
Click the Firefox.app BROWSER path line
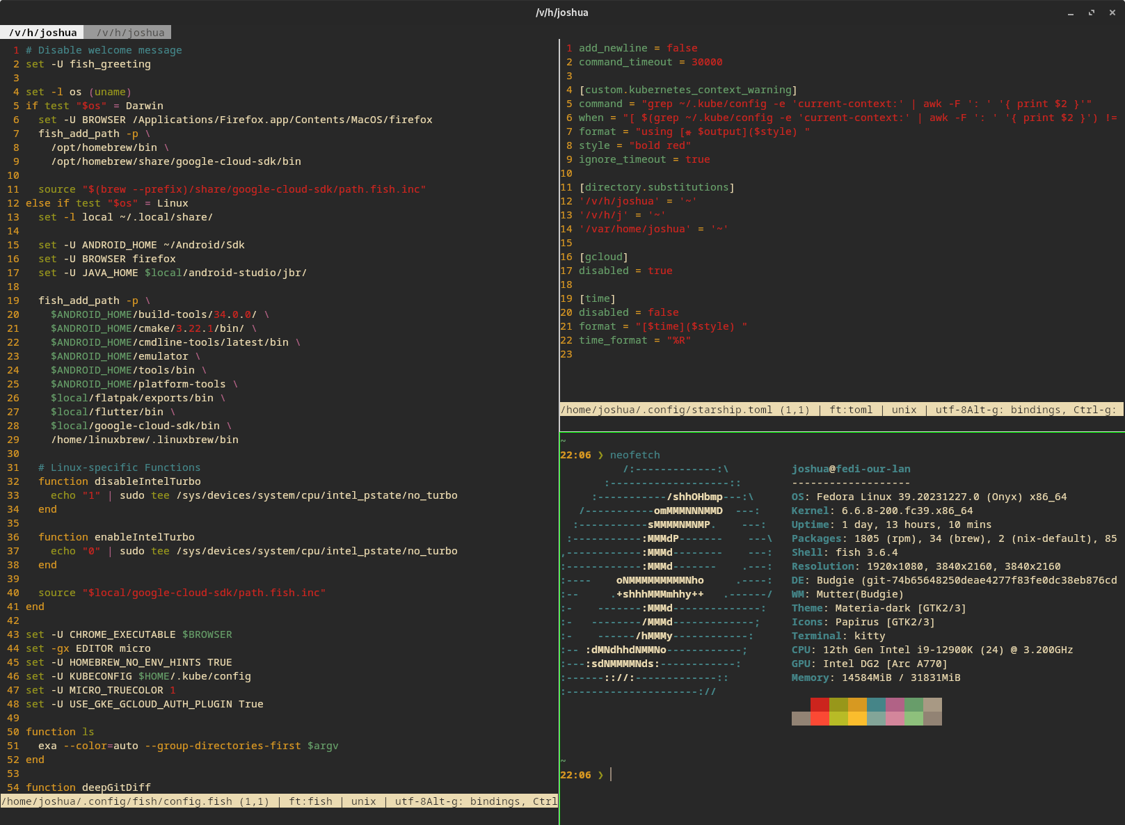[x=235, y=120]
